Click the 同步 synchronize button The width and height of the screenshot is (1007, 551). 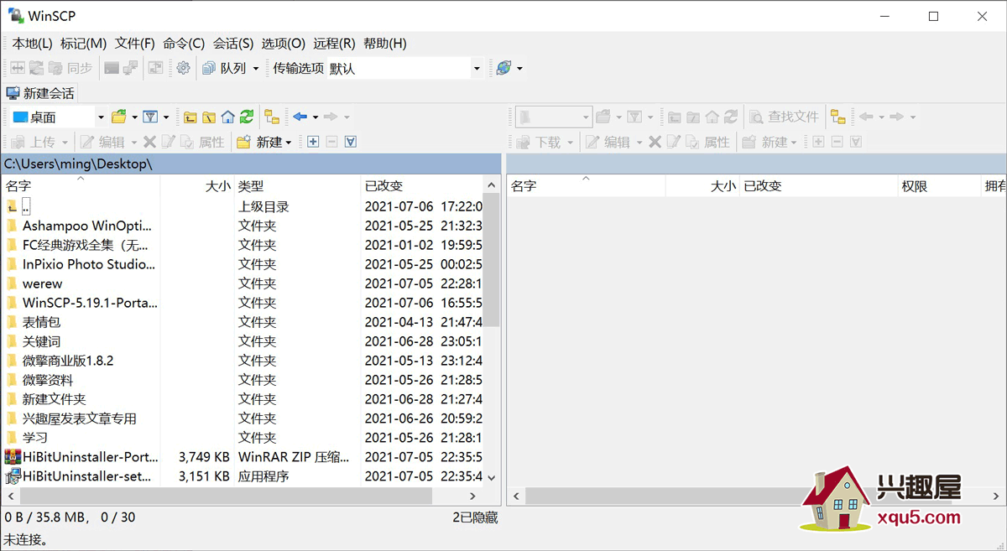click(70, 69)
